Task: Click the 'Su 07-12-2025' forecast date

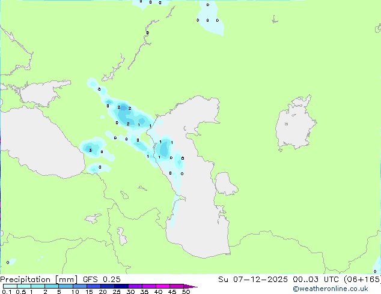Action: [253, 280]
